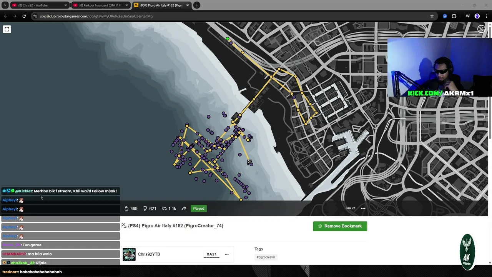
Task: Click the green start marker on the map
Action: click(228, 39)
